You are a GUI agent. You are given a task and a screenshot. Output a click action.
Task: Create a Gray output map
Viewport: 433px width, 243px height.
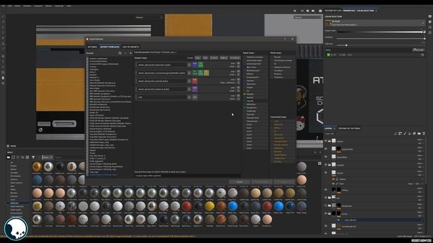198,58
